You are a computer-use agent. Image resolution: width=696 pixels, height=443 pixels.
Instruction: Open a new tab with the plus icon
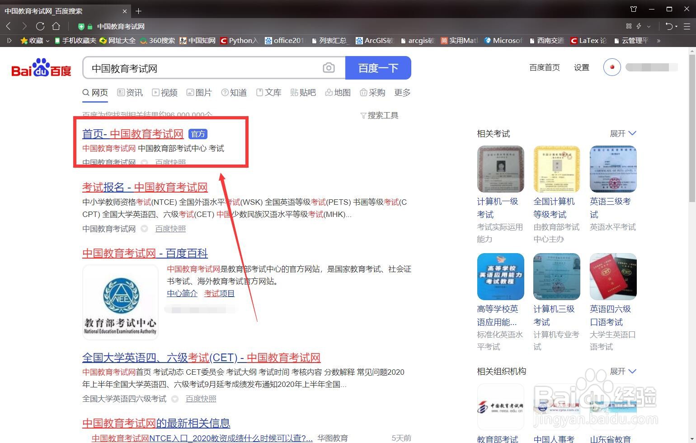(139, 11)
